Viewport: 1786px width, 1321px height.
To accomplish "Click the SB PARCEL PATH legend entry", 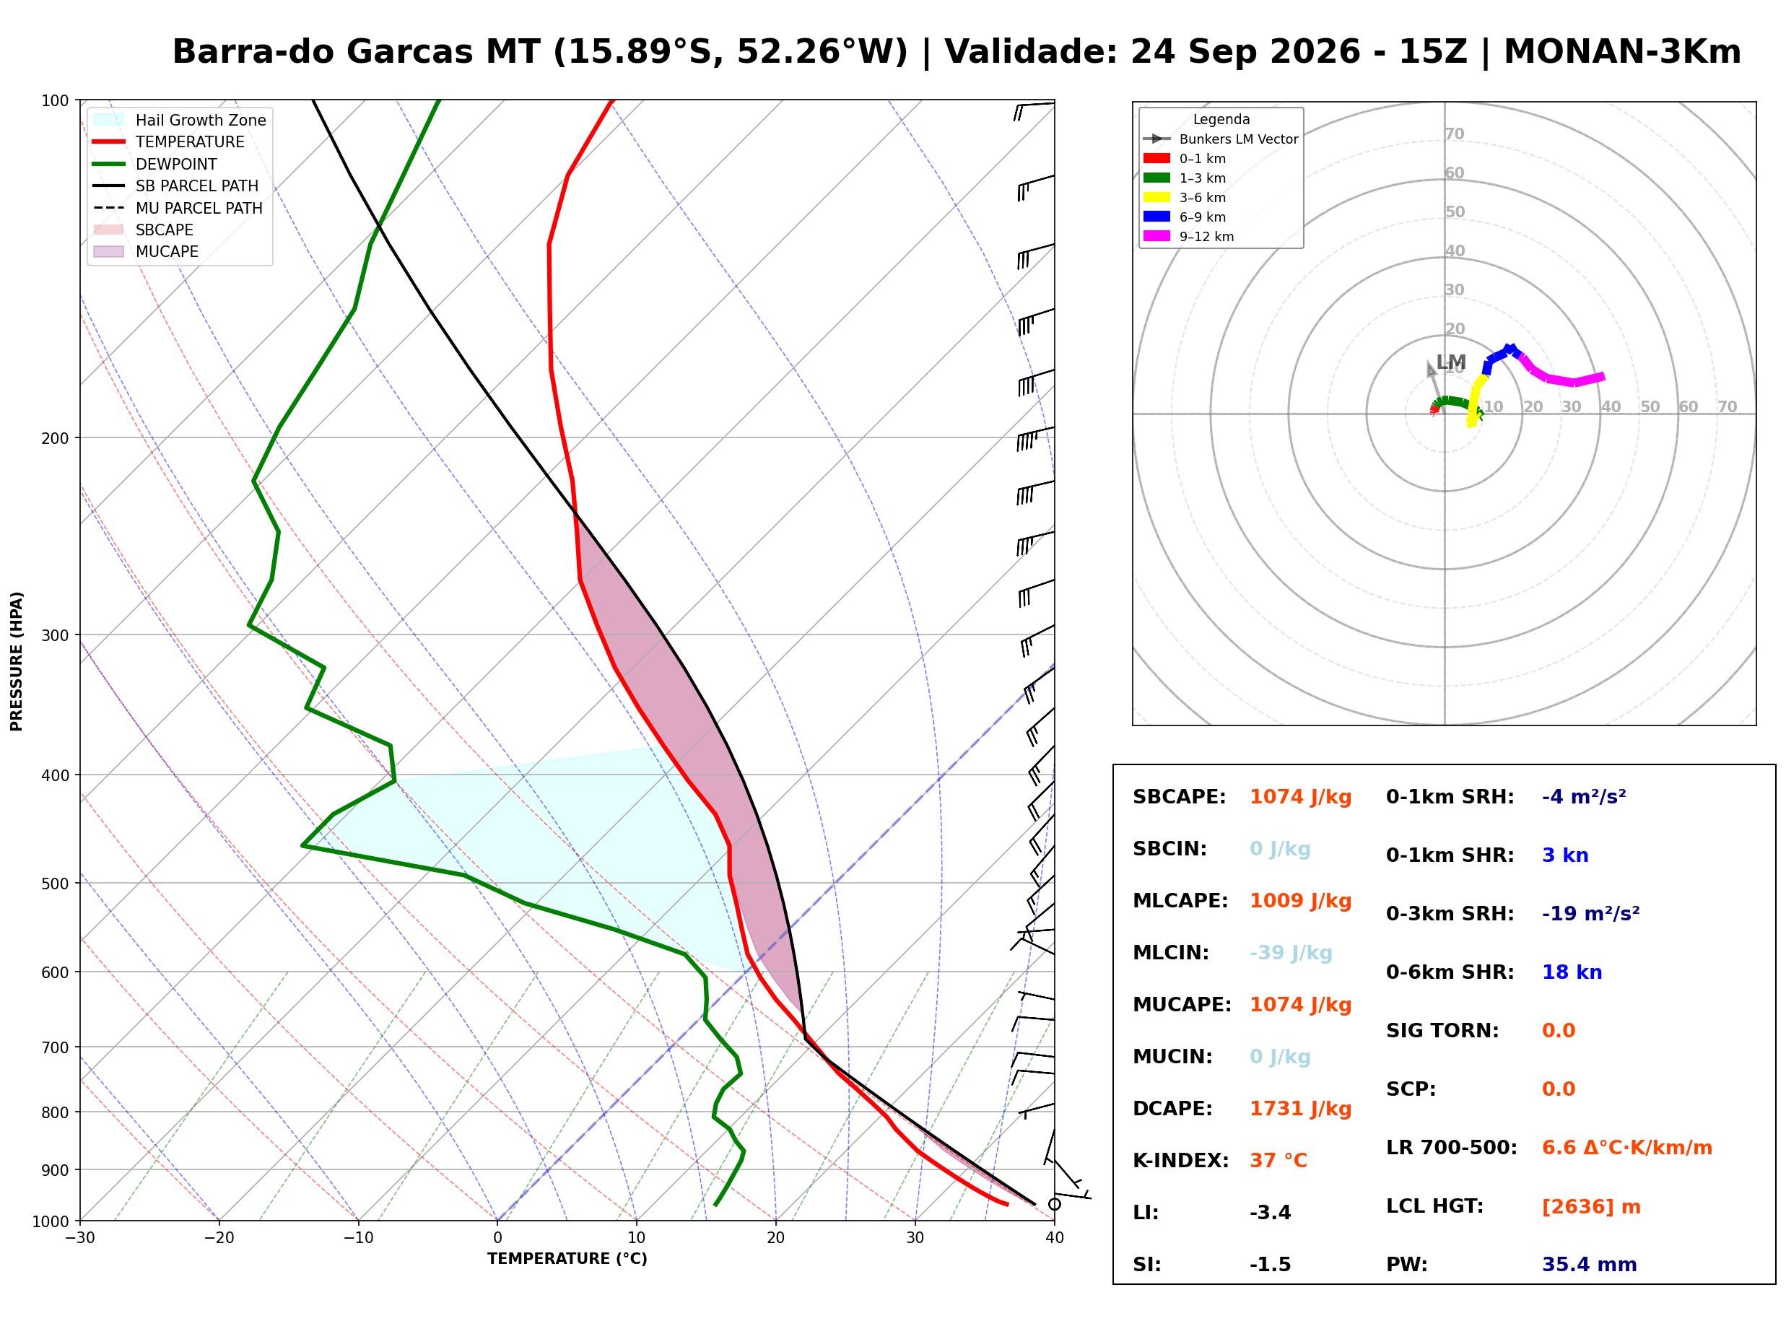I will (176, 186).
